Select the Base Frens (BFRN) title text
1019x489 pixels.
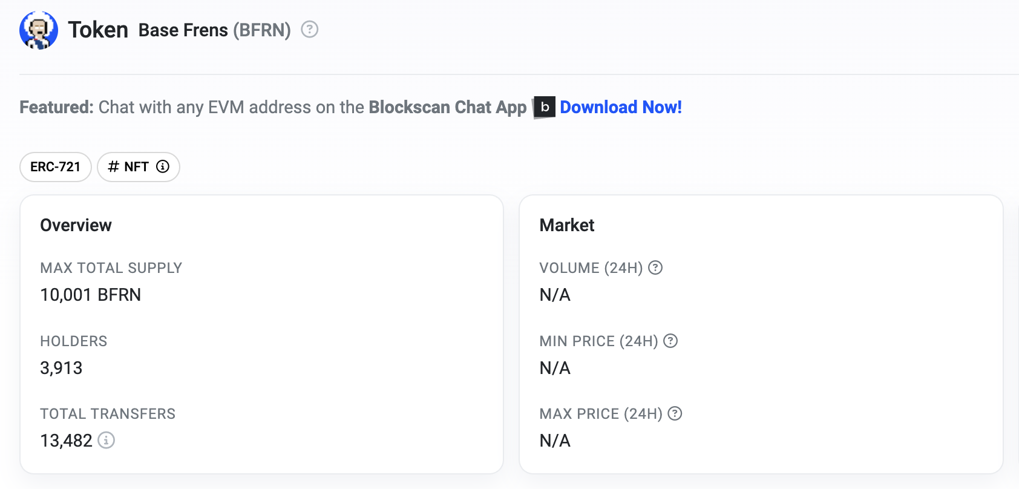(213, 30)
